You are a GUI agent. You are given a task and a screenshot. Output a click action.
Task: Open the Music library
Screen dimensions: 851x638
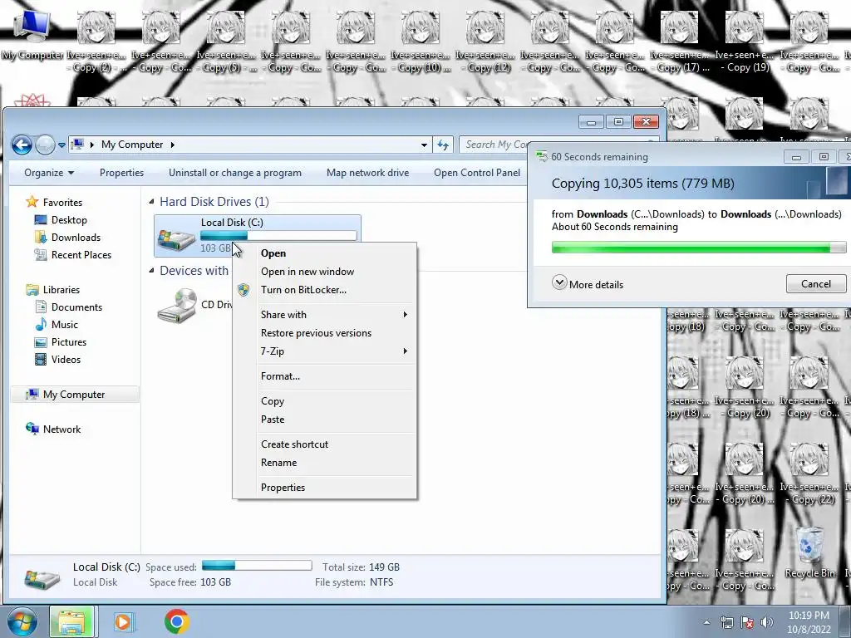(x=64, y=325)
